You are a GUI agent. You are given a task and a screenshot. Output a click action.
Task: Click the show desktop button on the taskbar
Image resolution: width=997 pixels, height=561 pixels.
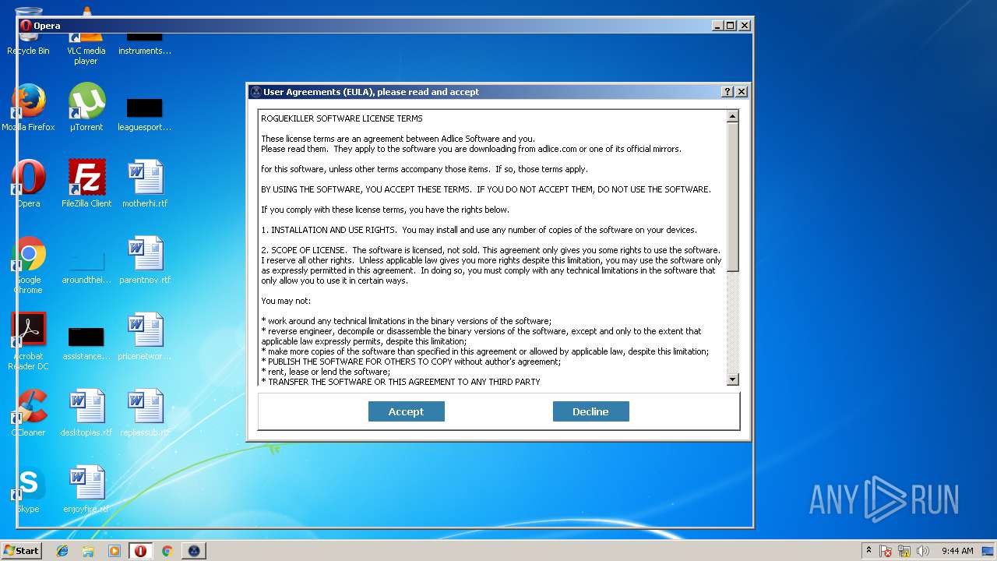click(989, 551)
